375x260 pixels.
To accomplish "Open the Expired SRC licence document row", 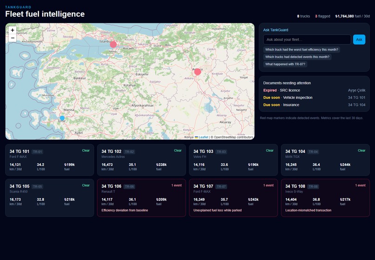I will click(314, 90).
